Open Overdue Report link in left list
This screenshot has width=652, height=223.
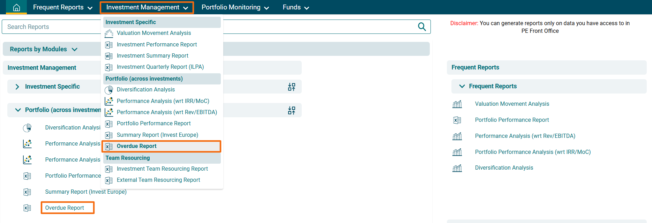65,208
